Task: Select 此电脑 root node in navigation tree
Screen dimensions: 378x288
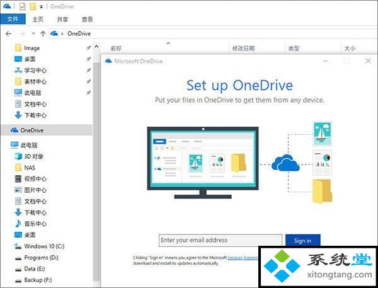Action: point(29,145)
